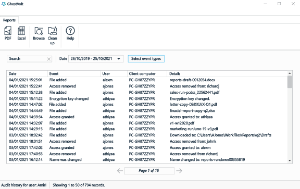The width and height of the screenshot is (300, 189).
Task: Click user 'alexm' in first row
Action: (x=107, y=80)
